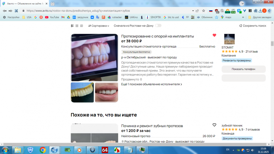Image resolution: width=274 pixels, height=154 pixels.
Task: Open STOMAT seller avatar image
Action: [x=229, y=39]
